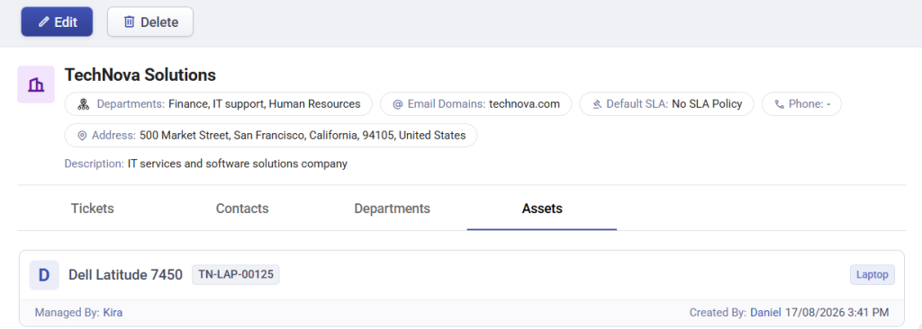Click the IT services description text
The width and height of the screenshot is (922, 329).
pyautogui.click(x=238, y=164)
